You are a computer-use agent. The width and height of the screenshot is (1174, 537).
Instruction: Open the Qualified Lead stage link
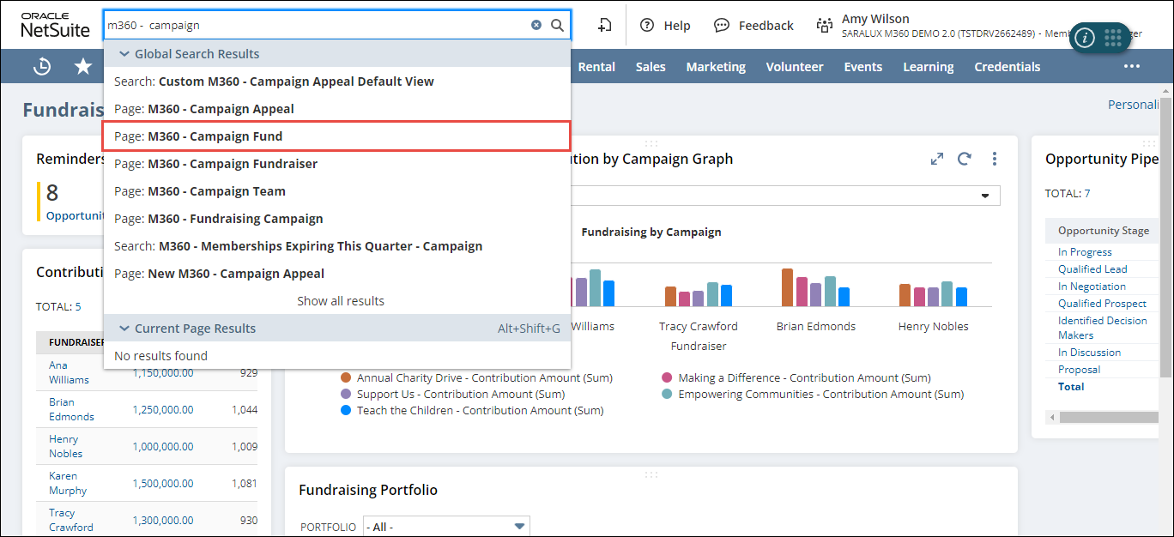click(x=1092, y=269)
